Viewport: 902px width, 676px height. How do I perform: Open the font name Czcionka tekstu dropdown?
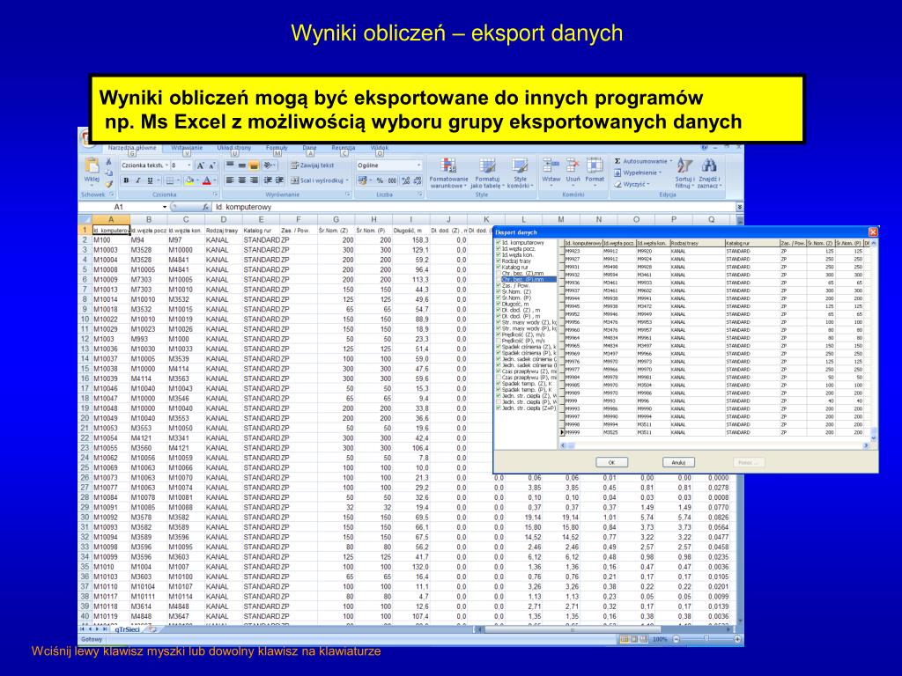point(166,165)
